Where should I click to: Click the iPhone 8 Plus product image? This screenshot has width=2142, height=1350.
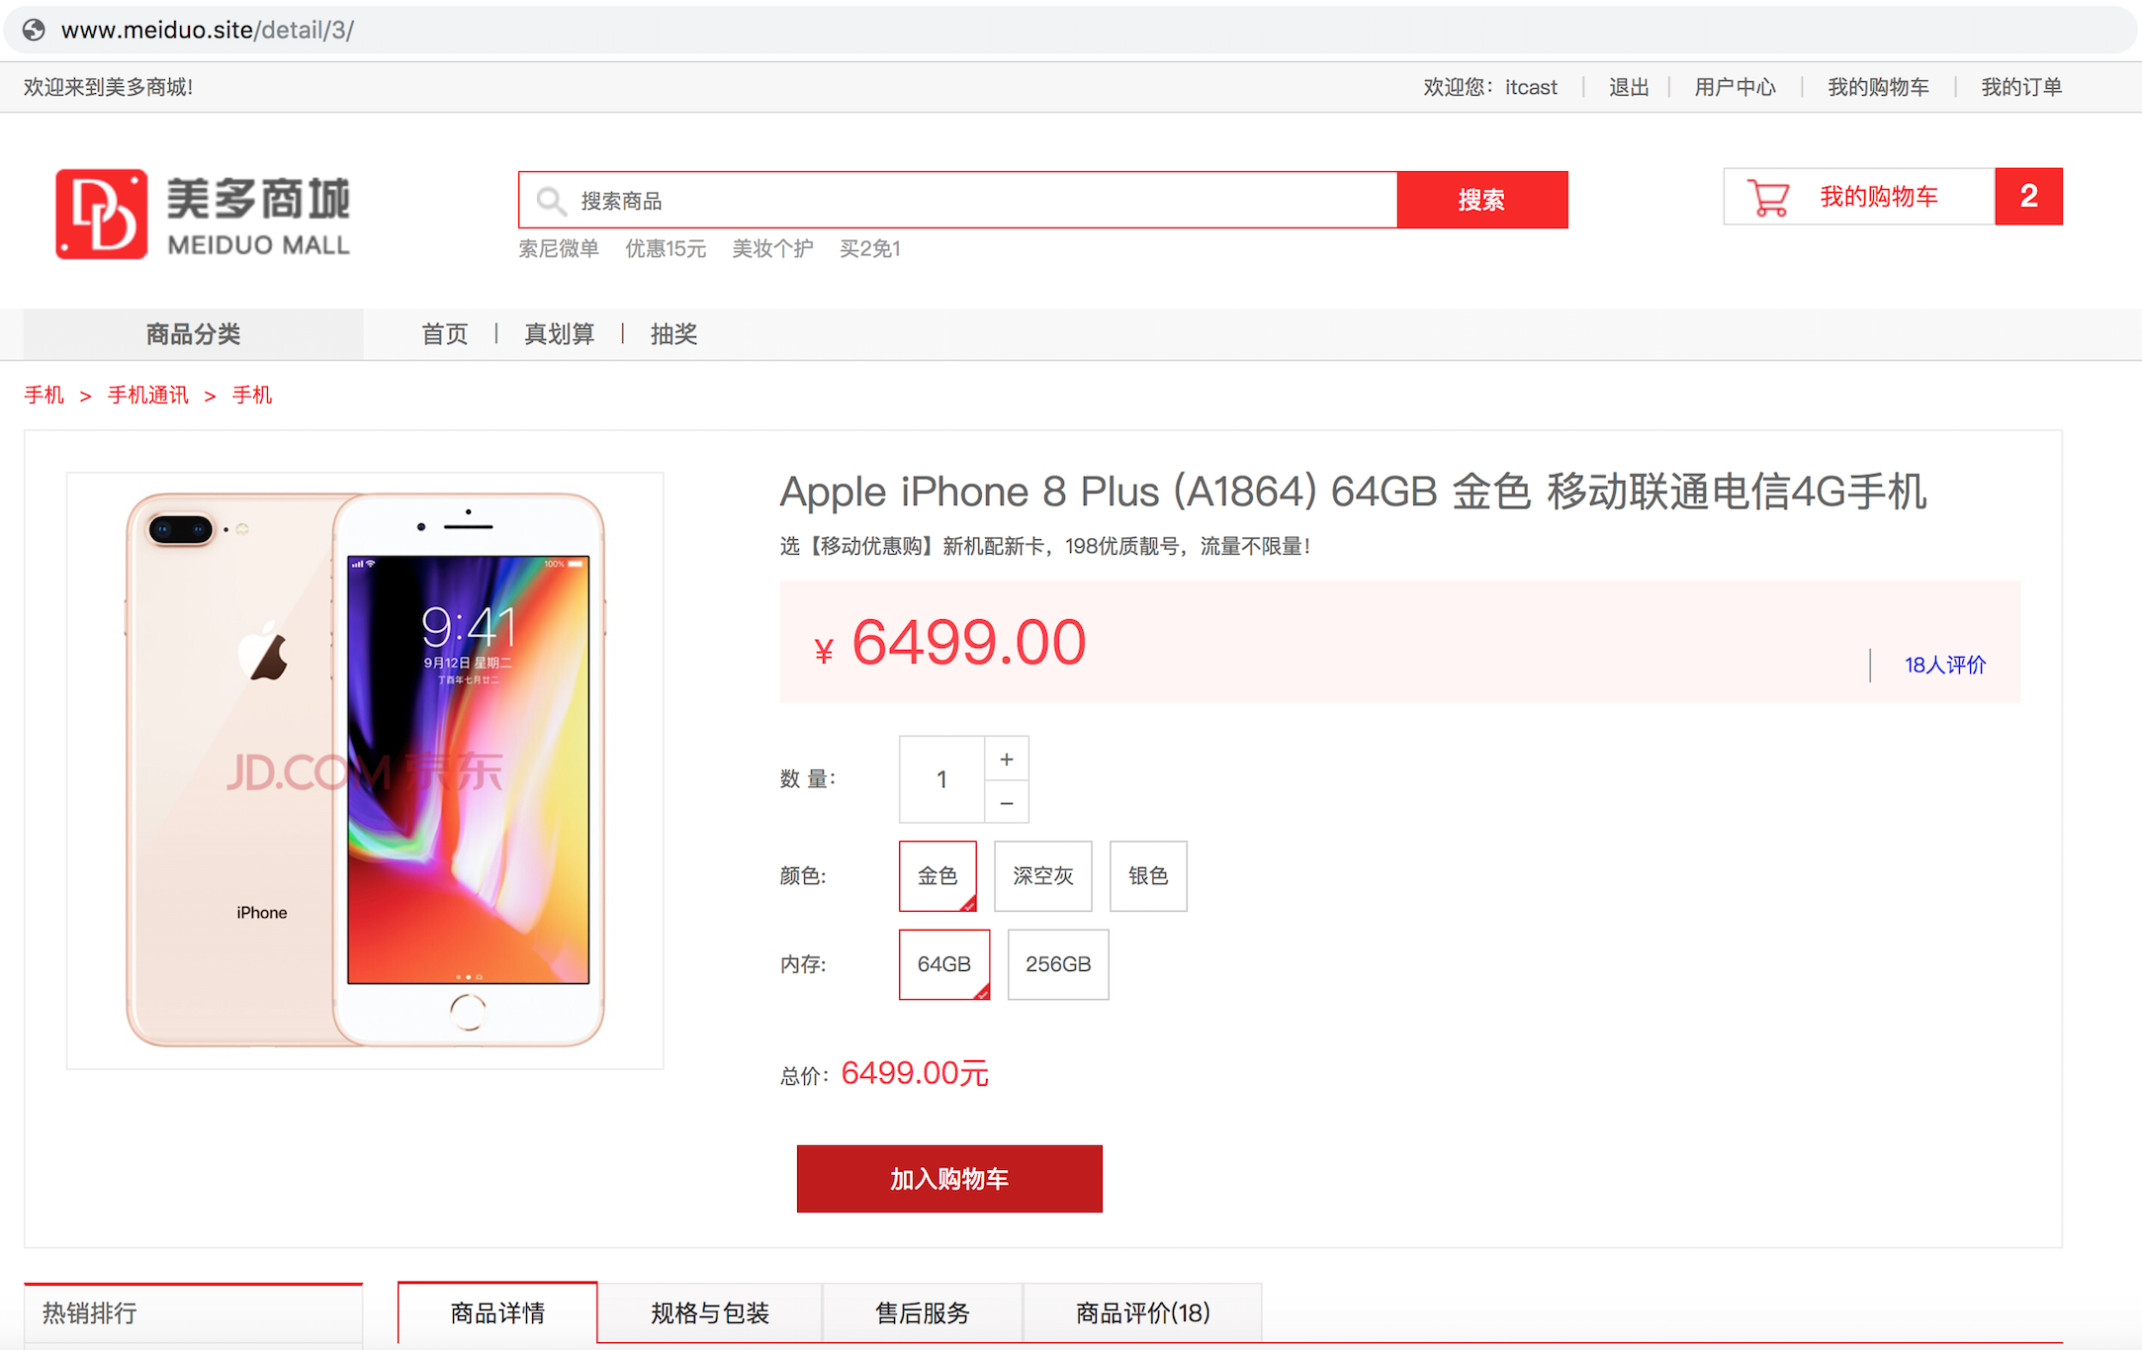pos(365,770)
